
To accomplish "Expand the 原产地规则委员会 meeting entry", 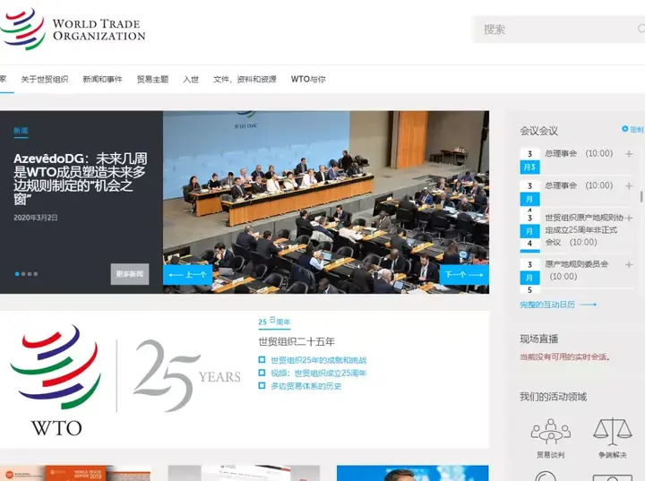I will [x=629, y=264].
